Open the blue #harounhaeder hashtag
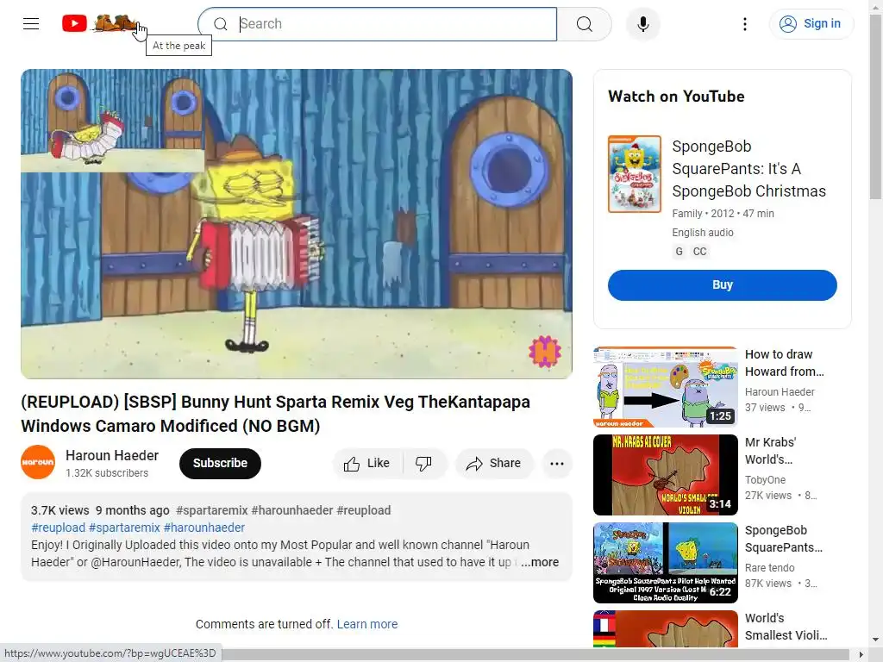This screenshot has height=662, width=883. (x=204, y=528)
